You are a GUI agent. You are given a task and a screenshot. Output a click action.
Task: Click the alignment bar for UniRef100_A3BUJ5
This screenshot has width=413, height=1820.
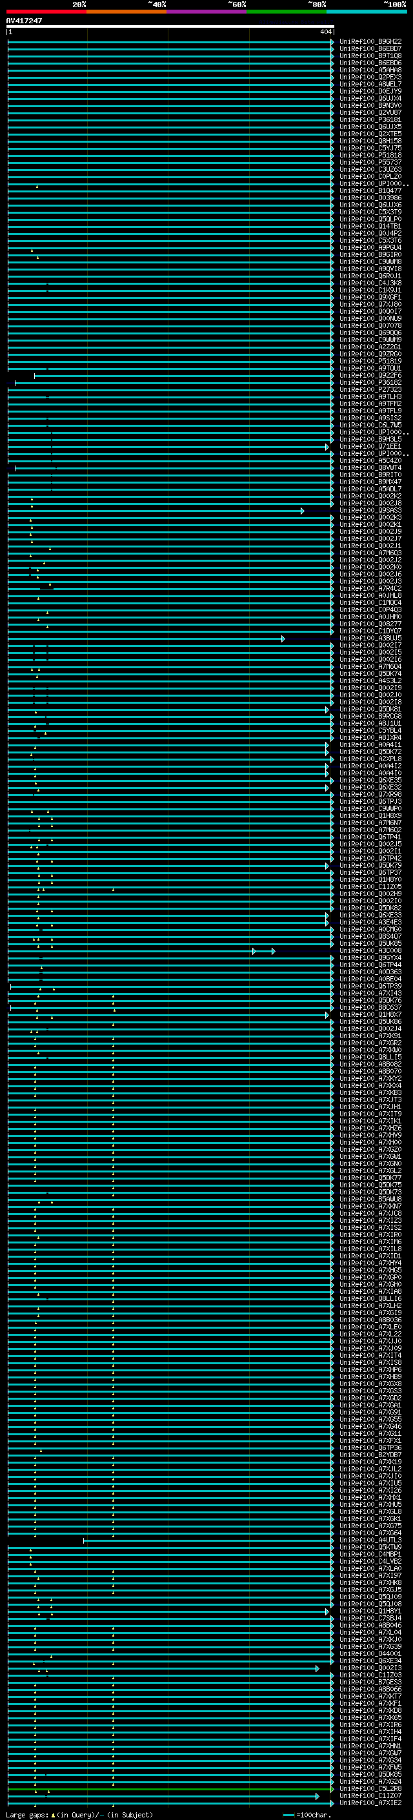[145, 639]
